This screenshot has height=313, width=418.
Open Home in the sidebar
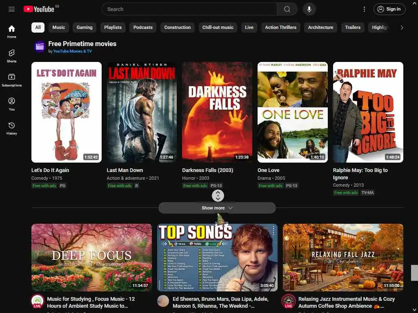(x=11, y=32)
